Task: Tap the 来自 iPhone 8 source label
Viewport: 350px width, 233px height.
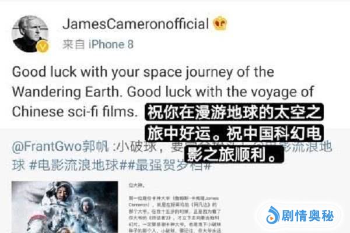Action: (98, 44)
